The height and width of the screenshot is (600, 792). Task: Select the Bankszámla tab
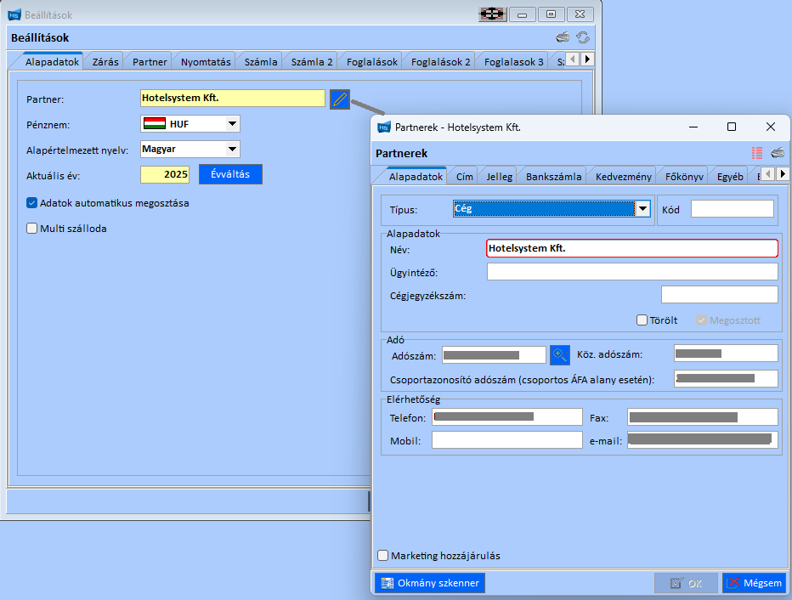tap(553, 176)
